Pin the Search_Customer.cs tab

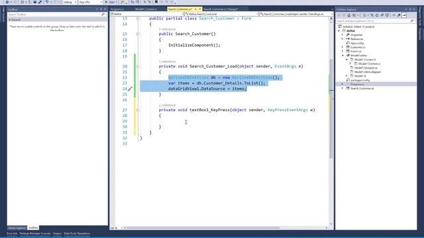(195, 9)
